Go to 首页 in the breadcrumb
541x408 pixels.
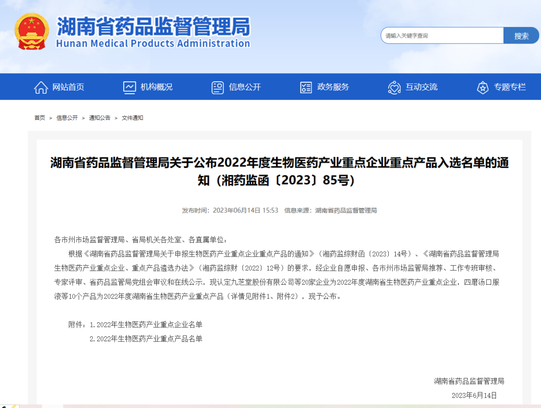40,118
